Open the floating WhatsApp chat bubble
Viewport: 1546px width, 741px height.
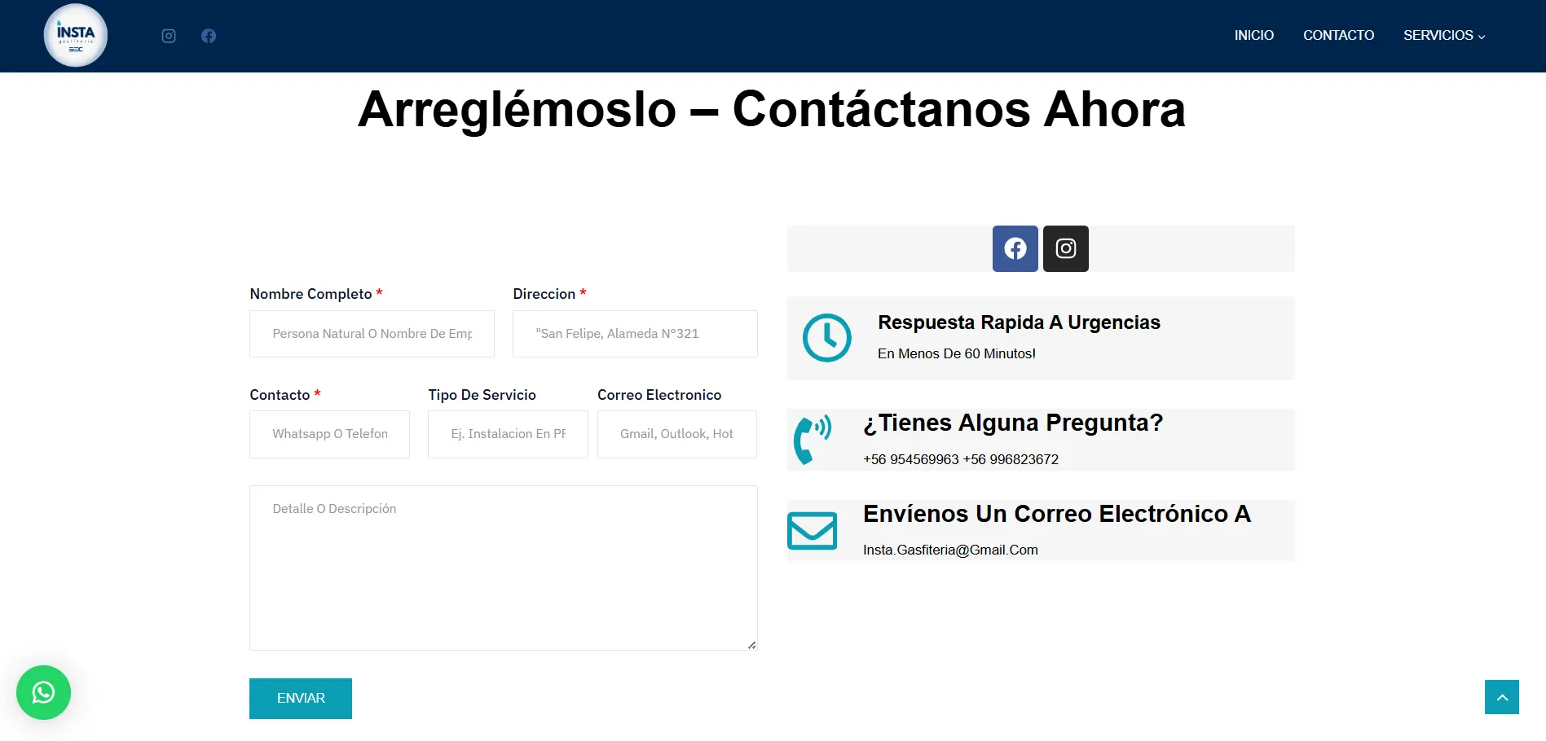[43, 692]
